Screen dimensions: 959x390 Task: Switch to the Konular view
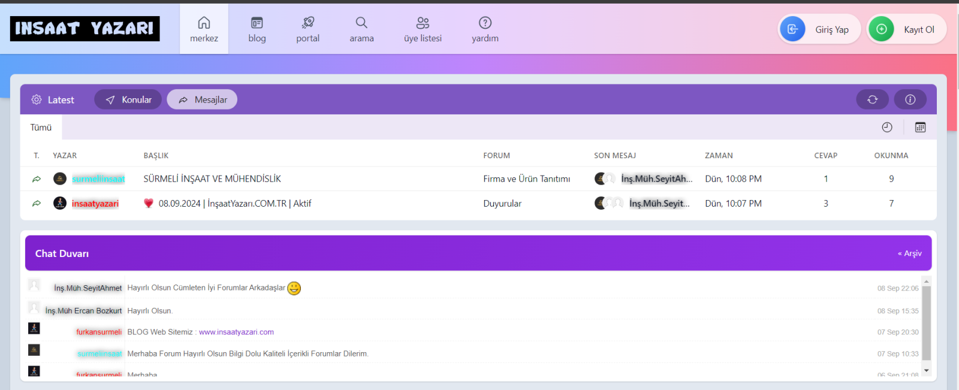coord(128,99)
